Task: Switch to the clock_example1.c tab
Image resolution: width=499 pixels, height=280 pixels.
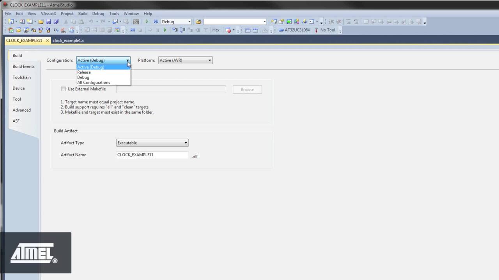Action: tap(68, 40)
